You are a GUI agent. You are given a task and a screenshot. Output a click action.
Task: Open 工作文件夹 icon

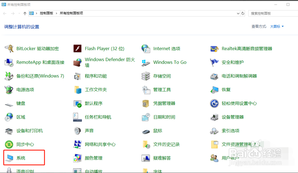point(78,90)
